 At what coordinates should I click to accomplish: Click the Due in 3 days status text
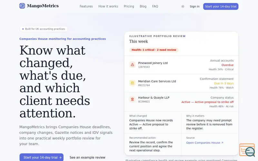pyautogui.click(x=224, y=83)
